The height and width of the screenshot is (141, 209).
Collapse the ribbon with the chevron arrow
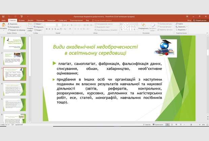(x=207, y=33)
